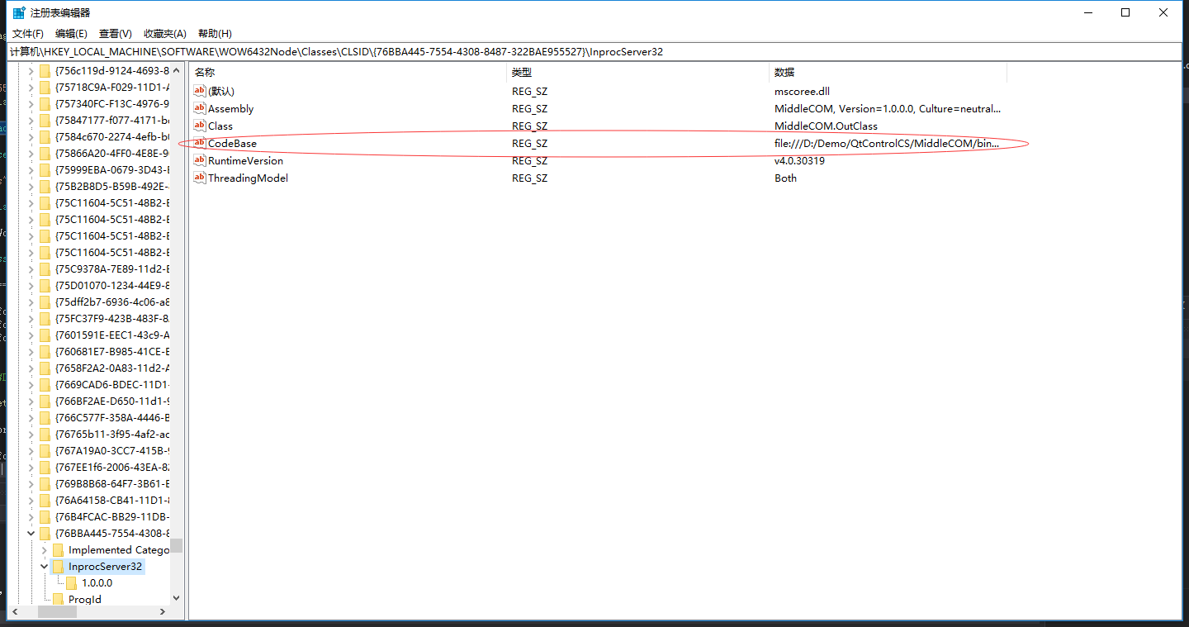
Task: Click the string icon of RuntimeVersion value
Action: [199, 160]
